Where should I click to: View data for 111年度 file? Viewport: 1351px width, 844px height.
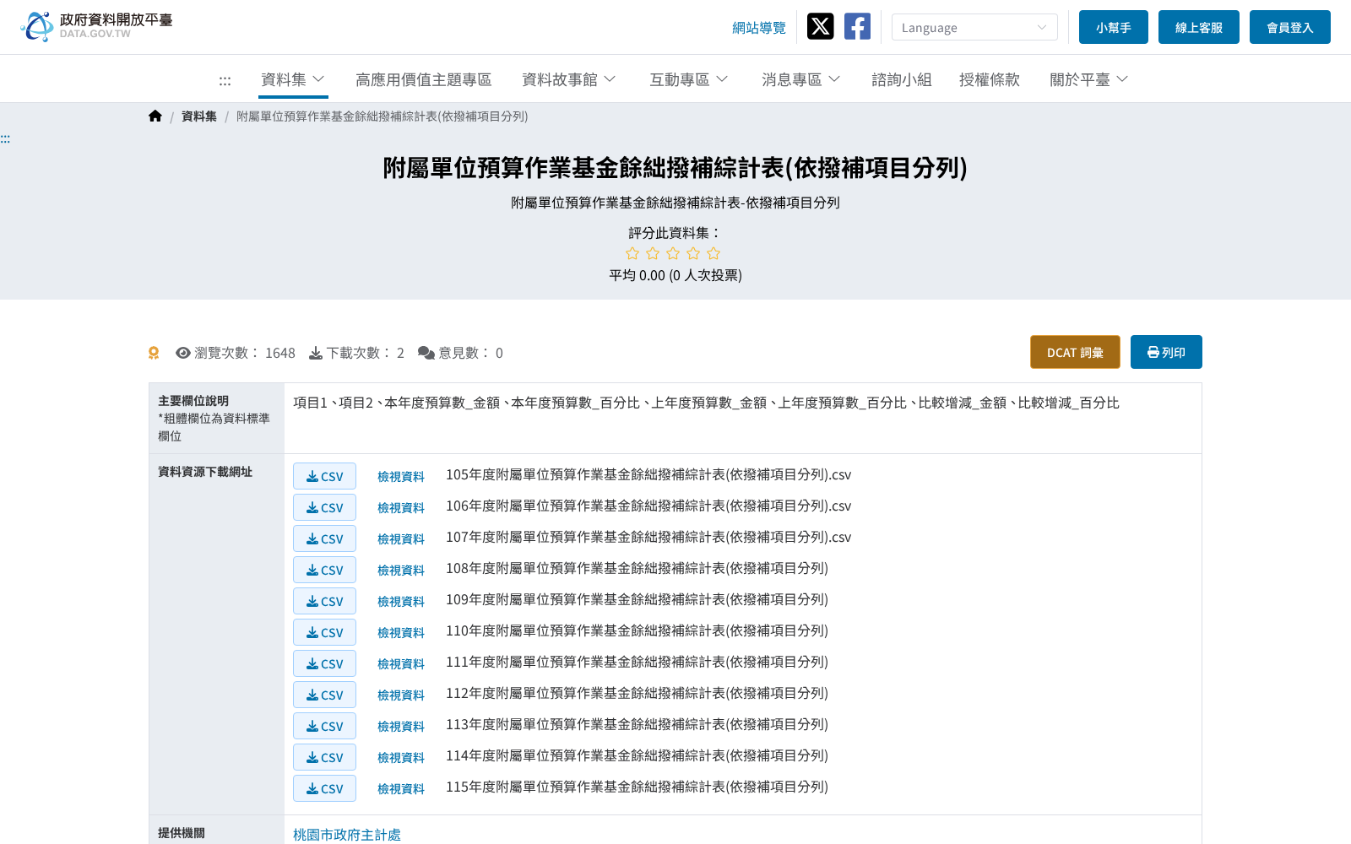401,664
